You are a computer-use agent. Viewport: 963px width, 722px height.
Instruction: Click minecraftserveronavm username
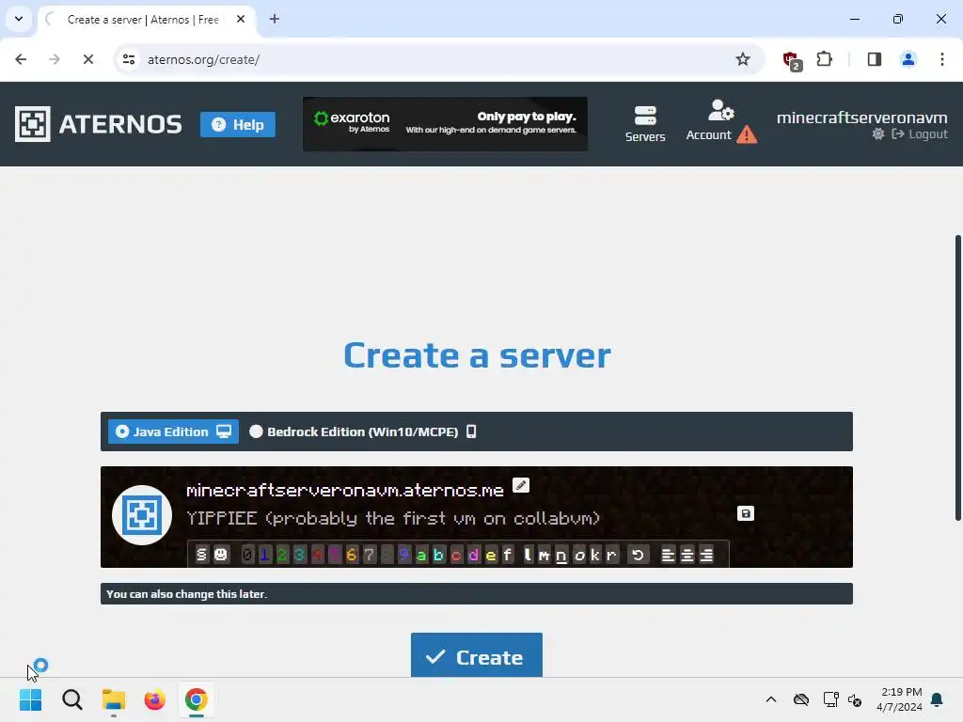pos(861,118)
